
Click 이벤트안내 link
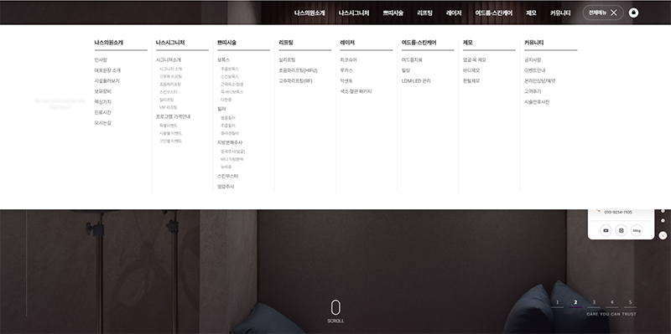click(x=535, y=70)
